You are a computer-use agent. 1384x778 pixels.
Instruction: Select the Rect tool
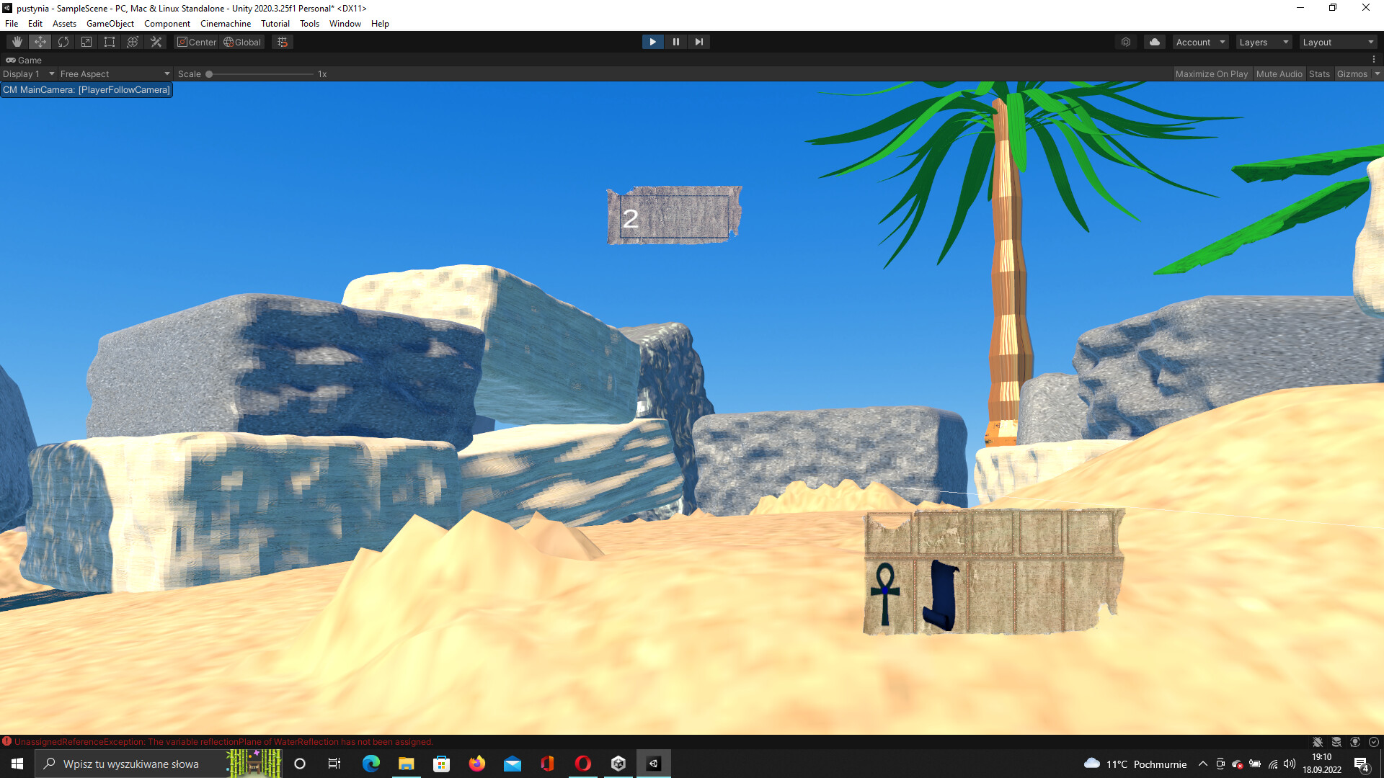click(x=110, y=42)
